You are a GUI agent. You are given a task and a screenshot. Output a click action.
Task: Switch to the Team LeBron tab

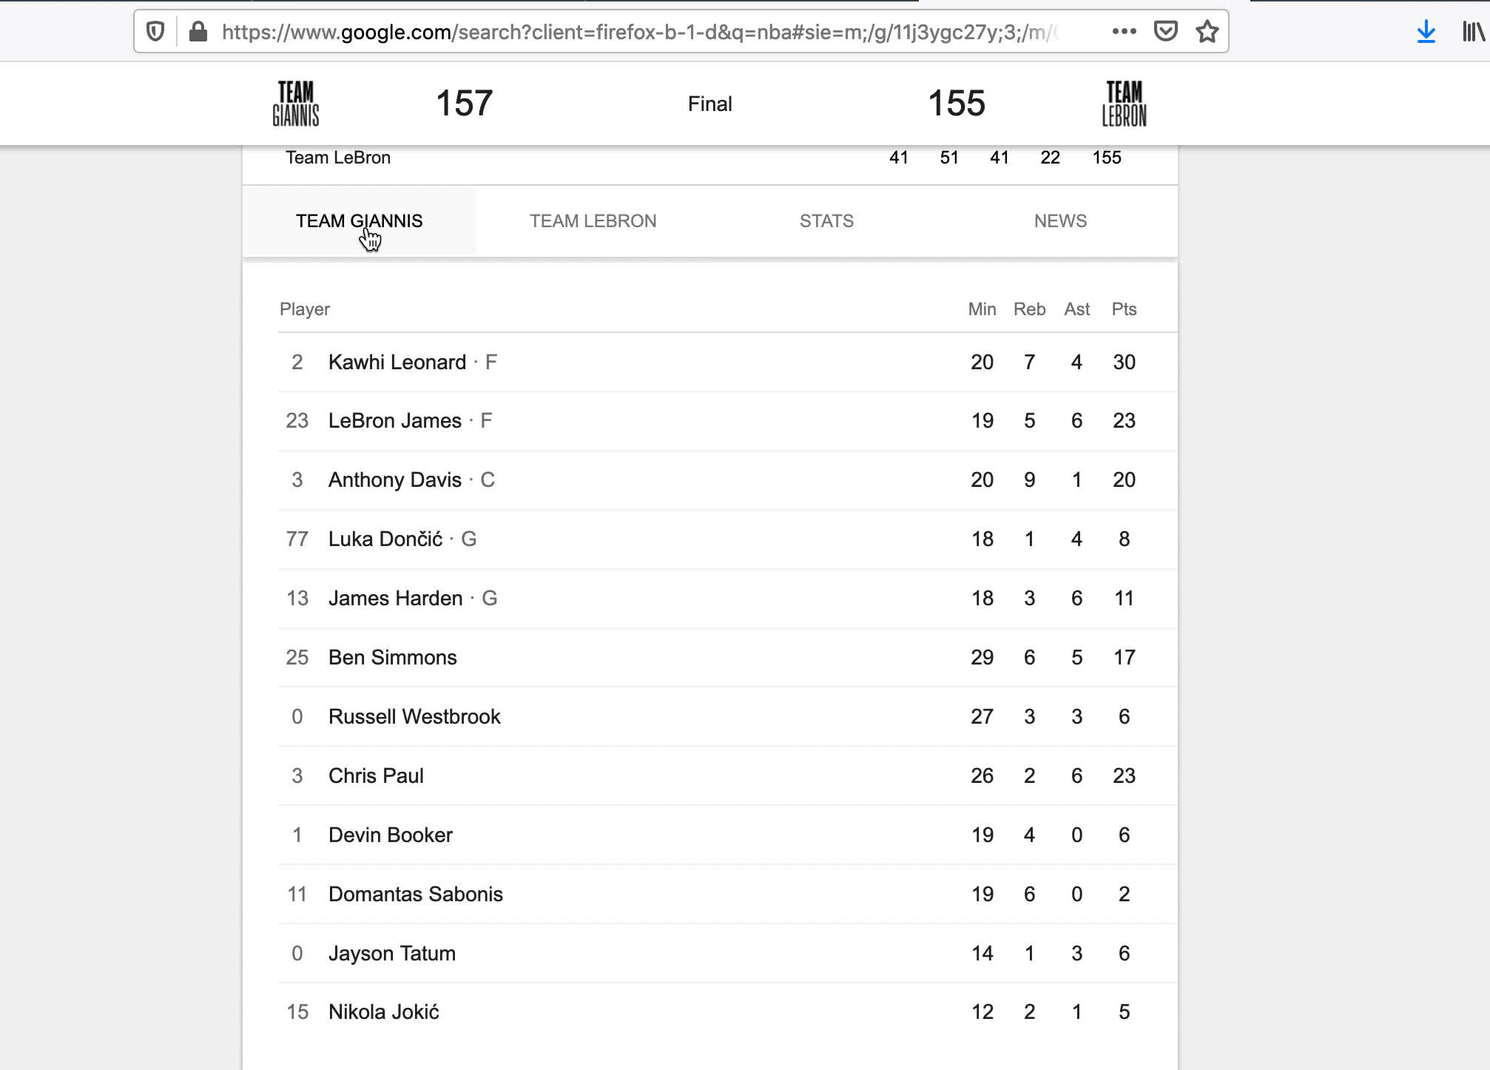coord(593,221)
